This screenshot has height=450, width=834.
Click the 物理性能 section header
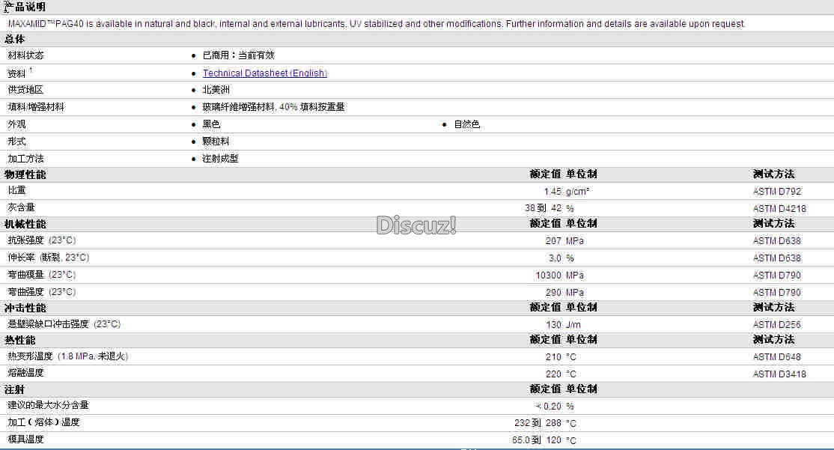tap(25, 174)
